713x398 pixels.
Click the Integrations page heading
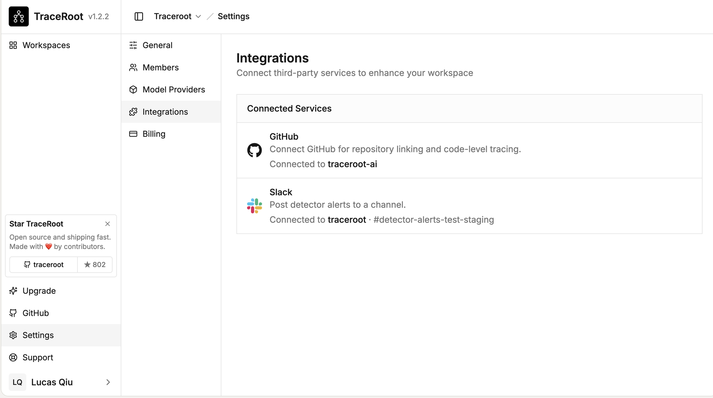click(x=273, y=58)
